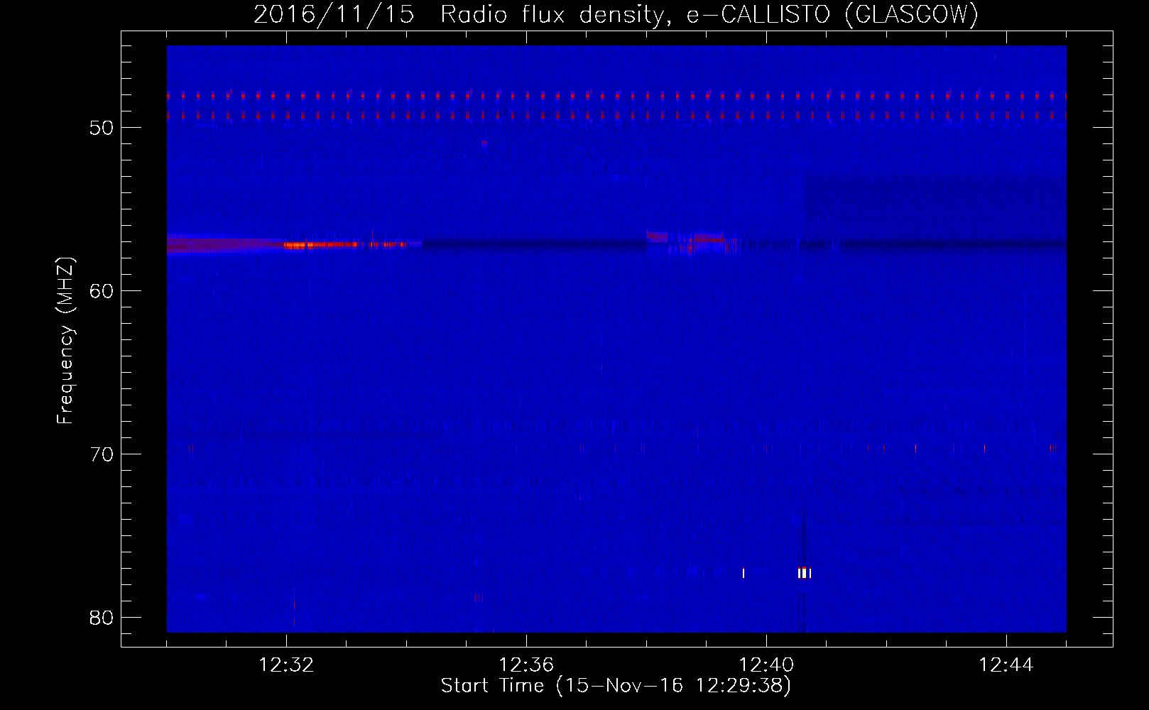Click the plot title mentioning e-CALLISTO (GLASGOW)

(x=616, y=14)
